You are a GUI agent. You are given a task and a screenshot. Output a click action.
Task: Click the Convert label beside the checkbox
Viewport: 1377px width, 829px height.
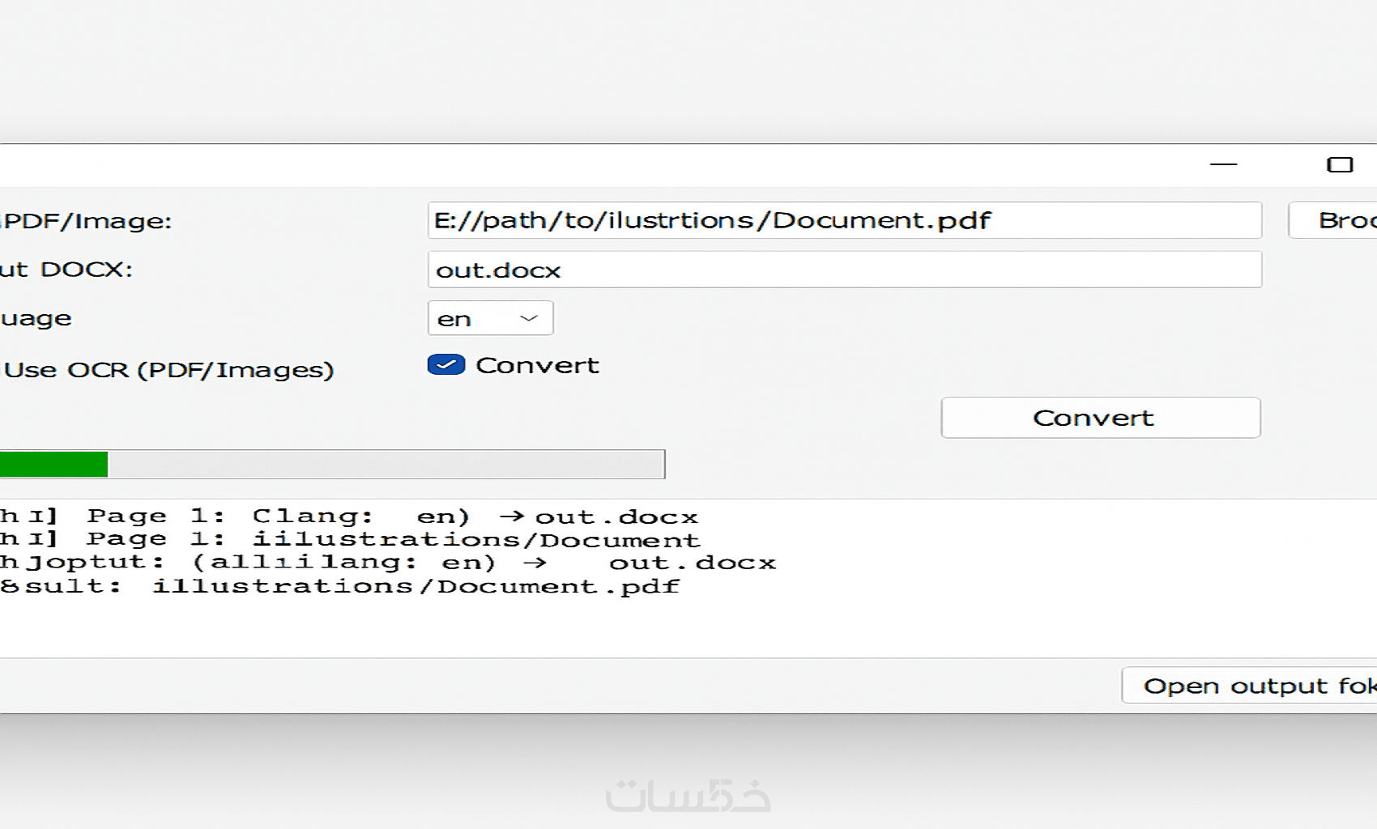tap(537, 365)
